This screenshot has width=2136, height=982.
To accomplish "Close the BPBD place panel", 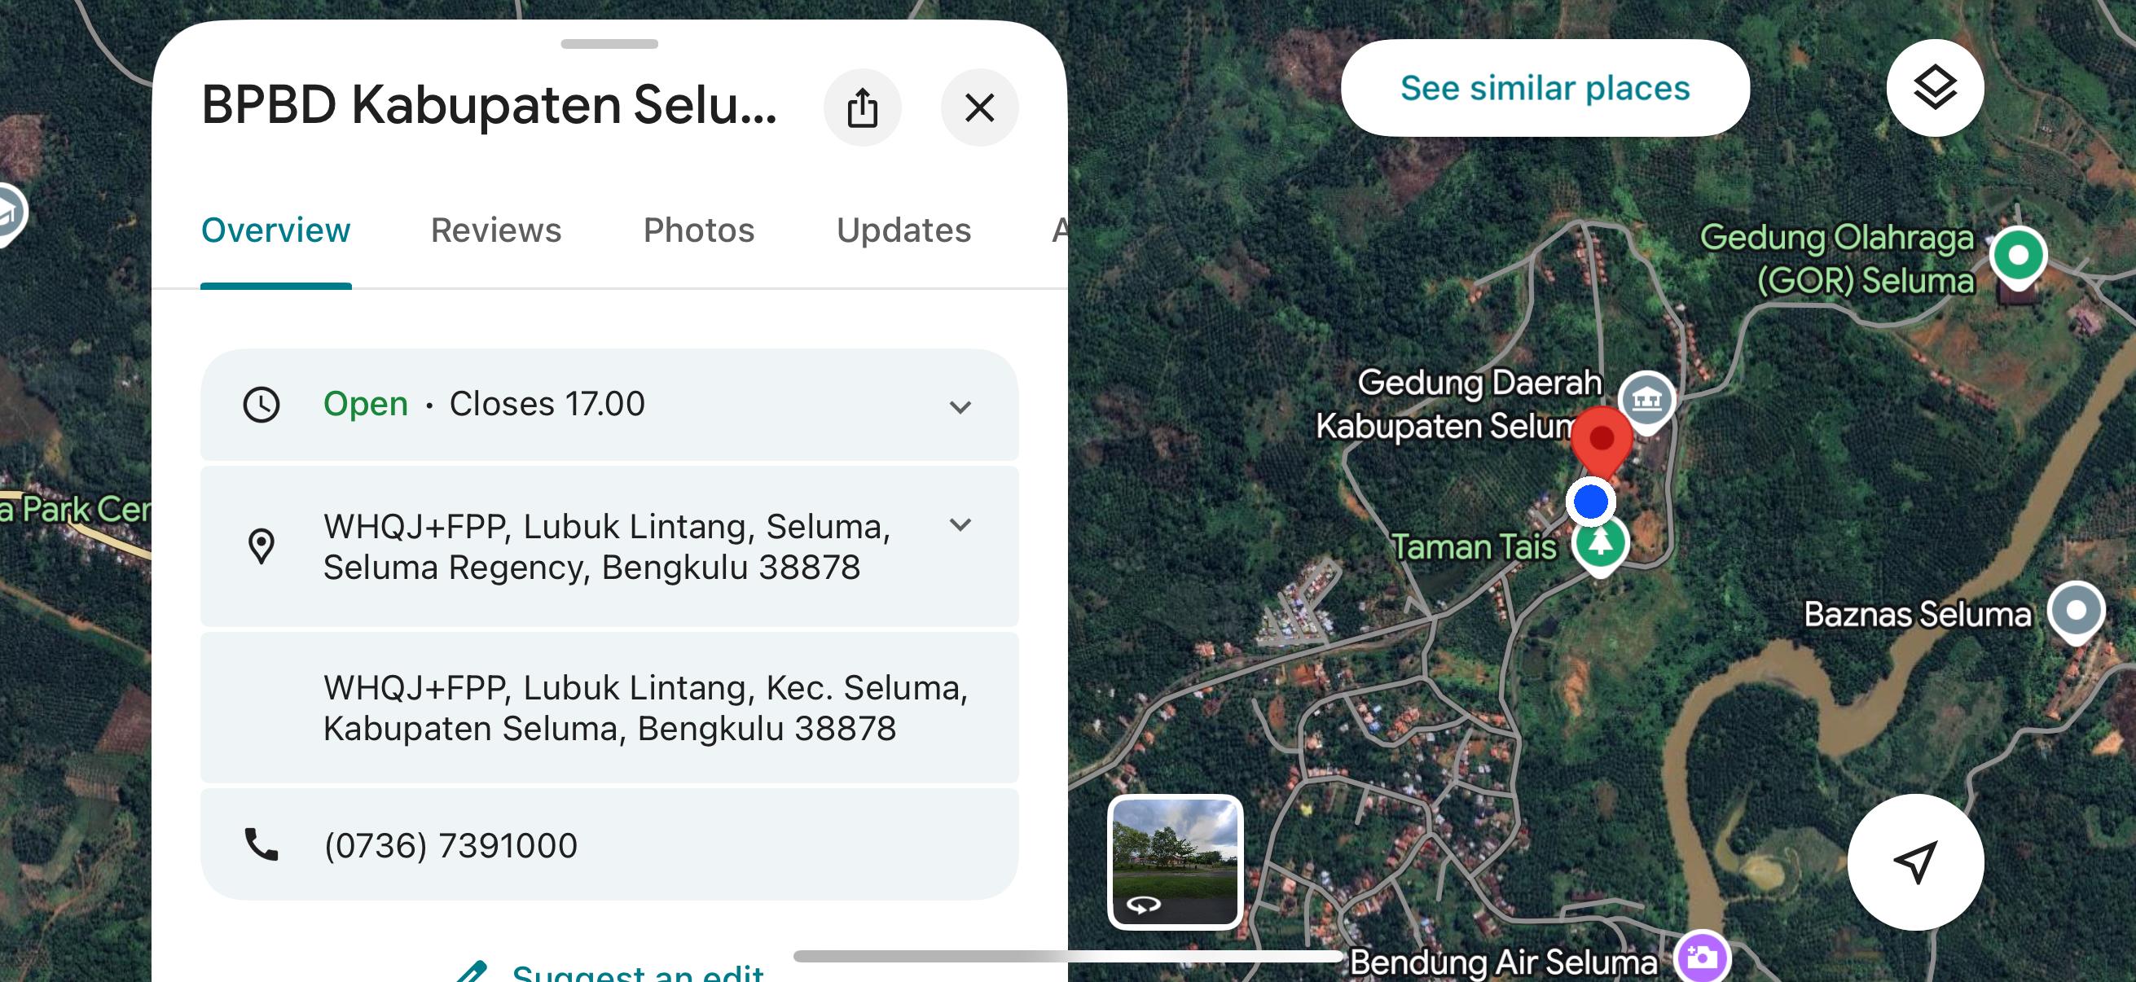I will pos(979,107).
